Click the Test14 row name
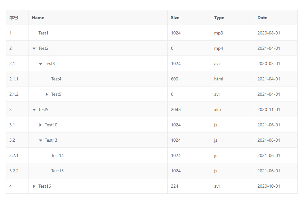307x203 pixels. (x=57, y=155)
